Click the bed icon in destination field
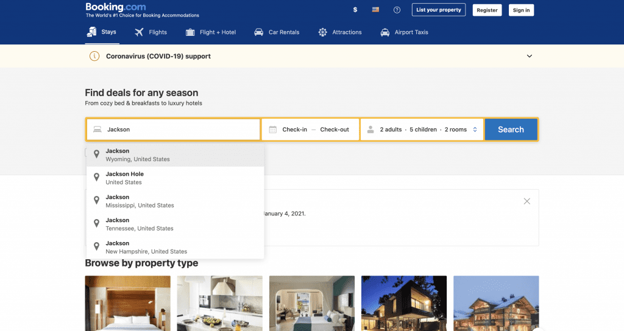The width and height of the screenshot is (624, 331). [97, 130]
